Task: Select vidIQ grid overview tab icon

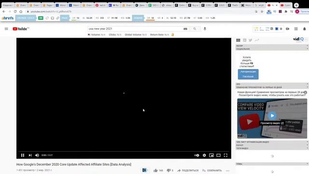Action: (x=238, y=40)
